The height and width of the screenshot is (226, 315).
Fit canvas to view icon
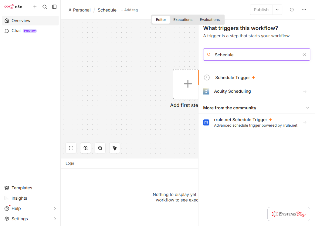pos(71,148)
